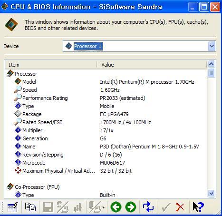Click the Save floppy disk toolbar icon
This screenshot has width=222, height=216.
[48, 207]
